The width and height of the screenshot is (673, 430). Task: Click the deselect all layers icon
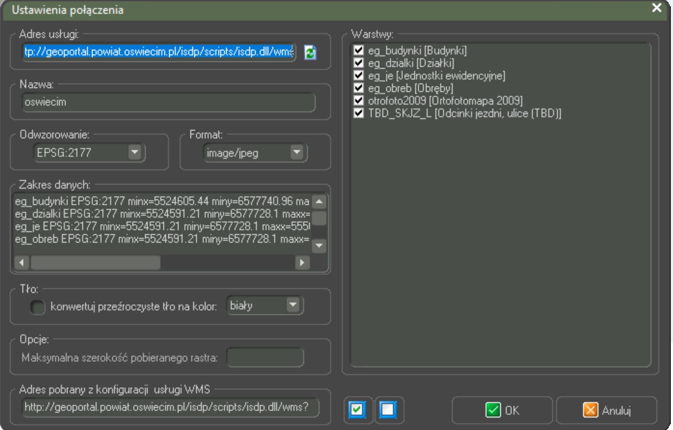pyautogui.click(x=388, y=410)
